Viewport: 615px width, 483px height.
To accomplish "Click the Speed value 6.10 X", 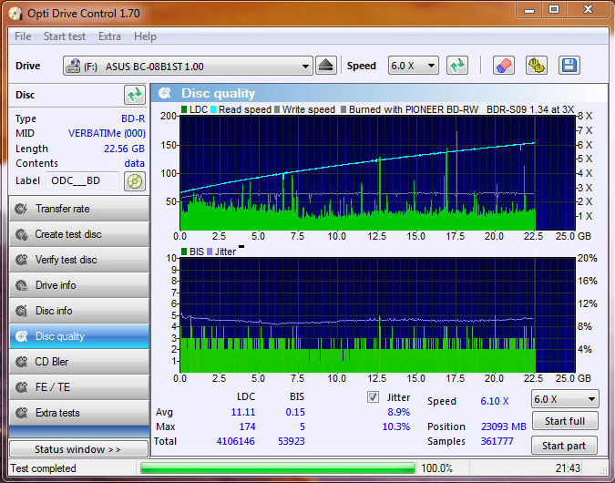I will tap(494, 401).
